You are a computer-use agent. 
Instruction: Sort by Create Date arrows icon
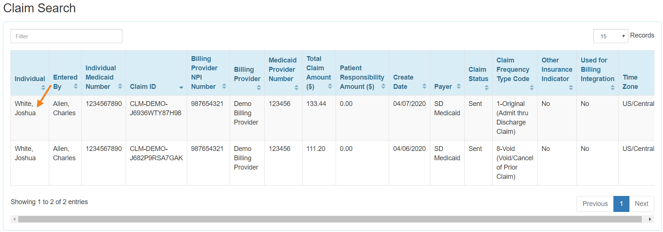424,86
